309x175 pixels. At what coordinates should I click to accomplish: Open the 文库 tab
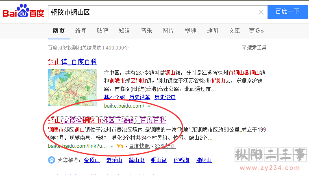pos(234,31)
